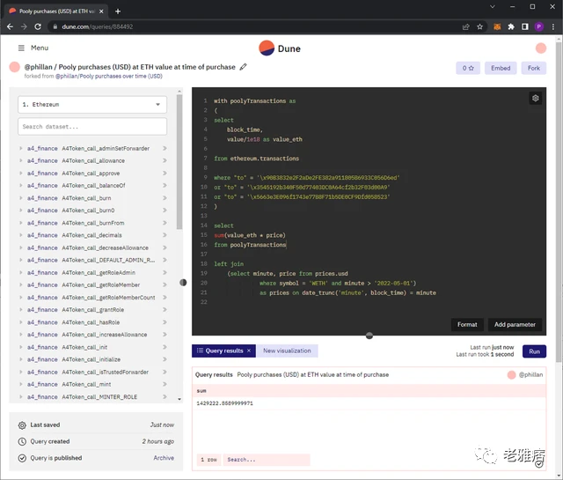This screenshot has height=480, width=563.
Task: Focus the Search dataset input field
Action: pos(92,127)
